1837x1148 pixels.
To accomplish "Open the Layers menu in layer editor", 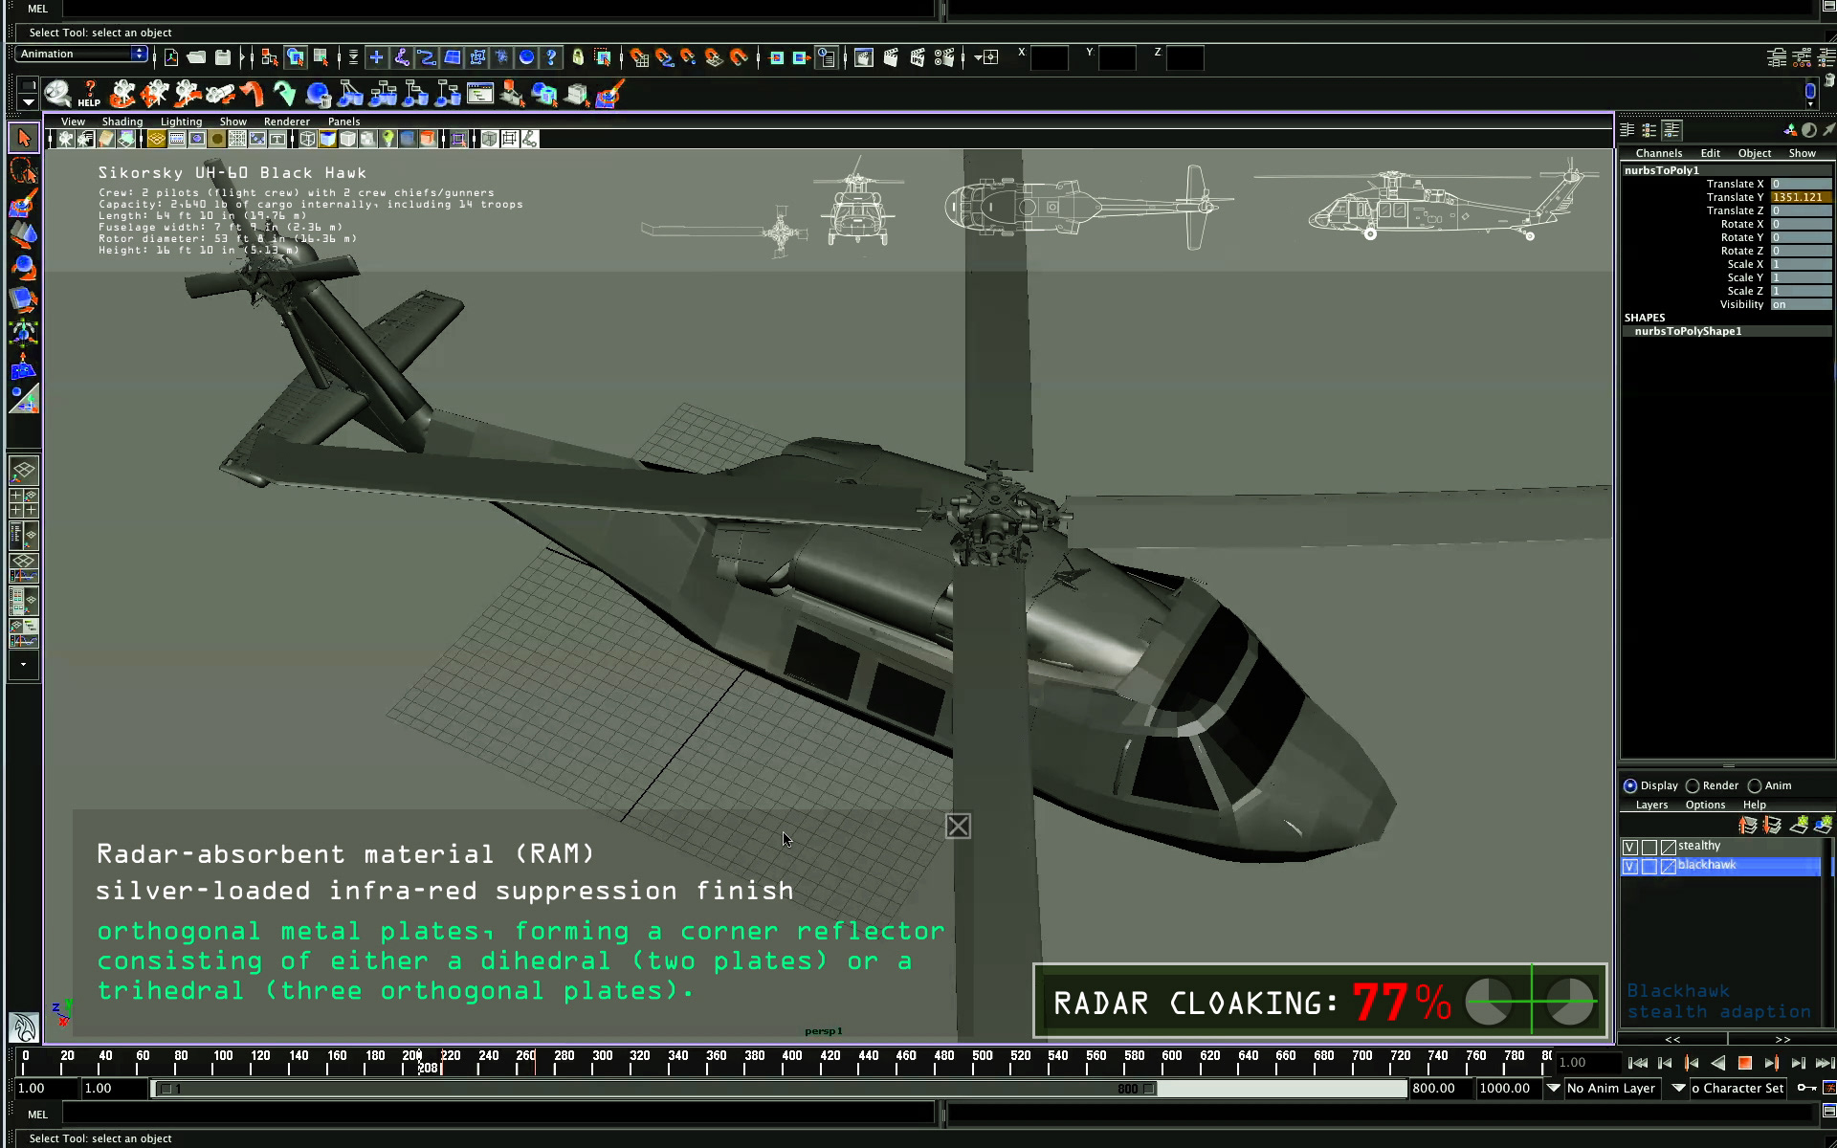I will click(x=1651, y=806).
